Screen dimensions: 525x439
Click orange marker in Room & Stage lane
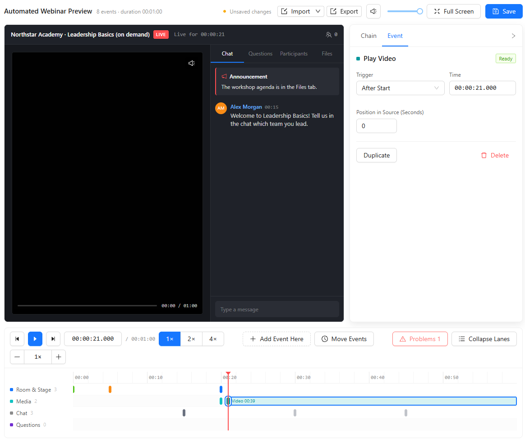(x=110, y=389)
